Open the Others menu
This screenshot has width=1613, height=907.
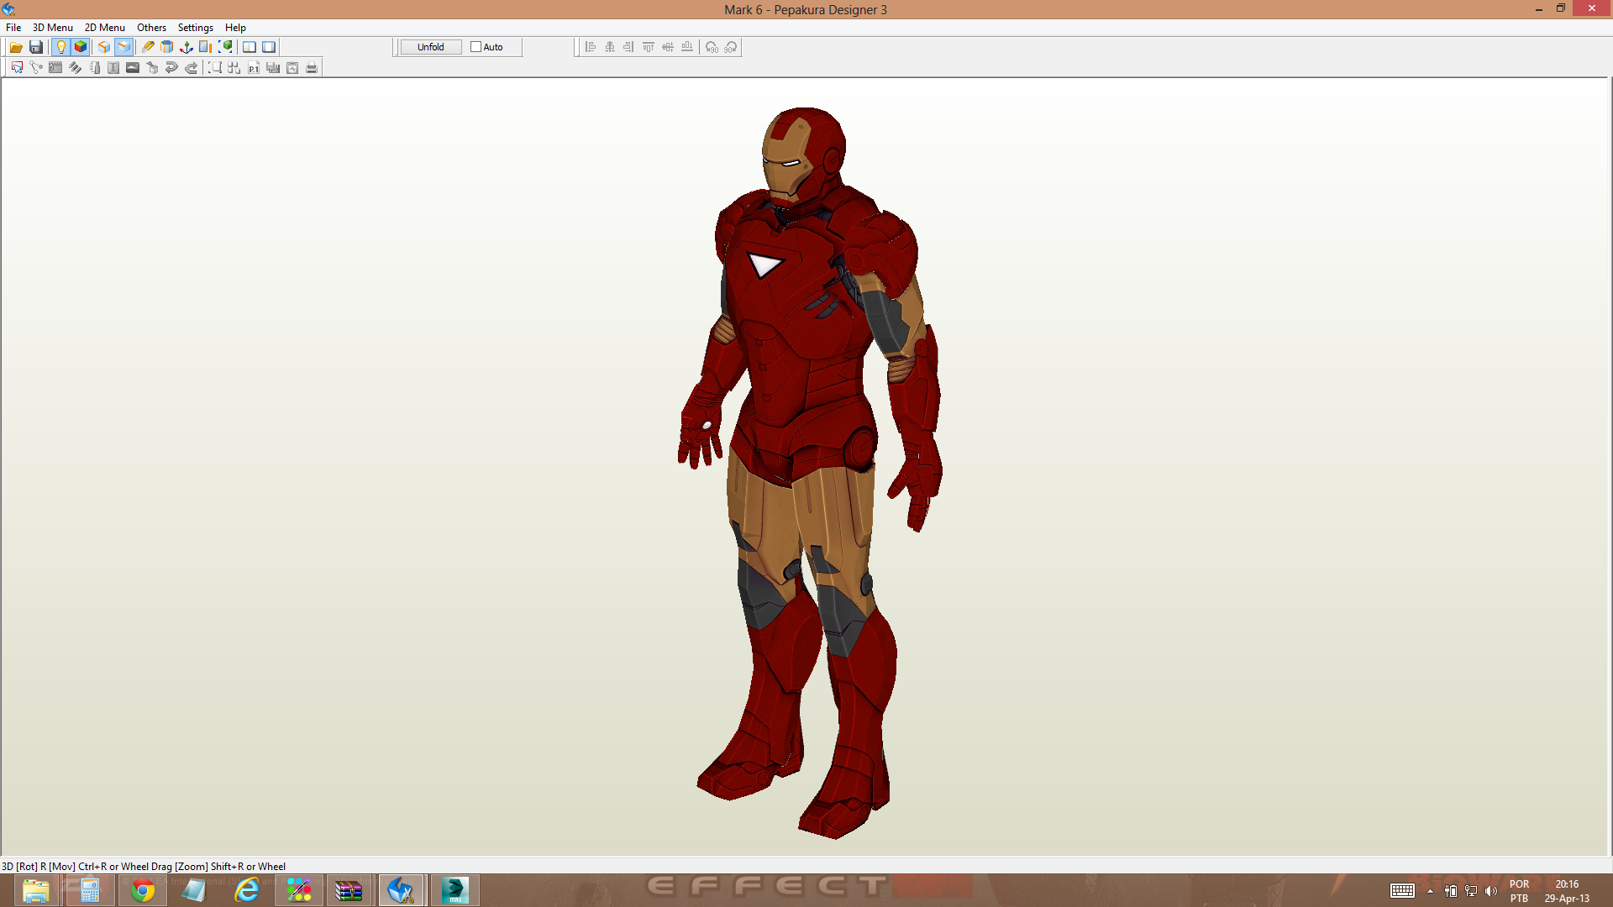[151, 28]
